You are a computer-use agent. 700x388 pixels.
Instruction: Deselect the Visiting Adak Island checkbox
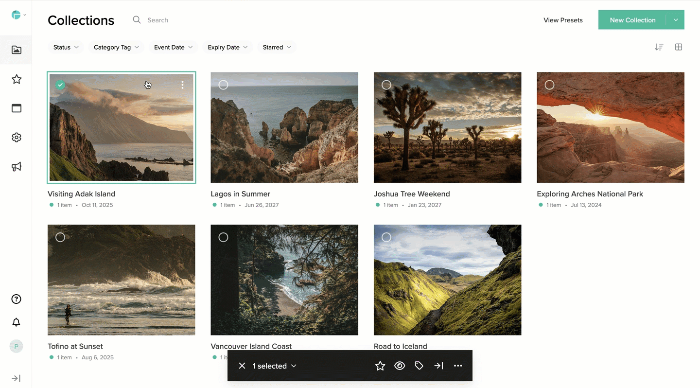click(x=60, y=85)
